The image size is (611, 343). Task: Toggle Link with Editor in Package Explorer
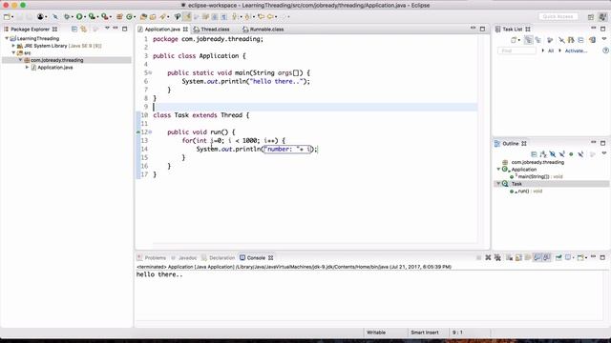(x=83, y=30)
